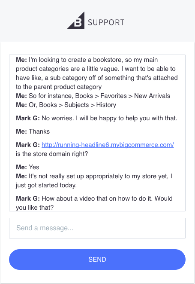The height and width of the screenshot is (284, 195).
Task: Click the 'Me: Yes' chat message
Action: 27,167
